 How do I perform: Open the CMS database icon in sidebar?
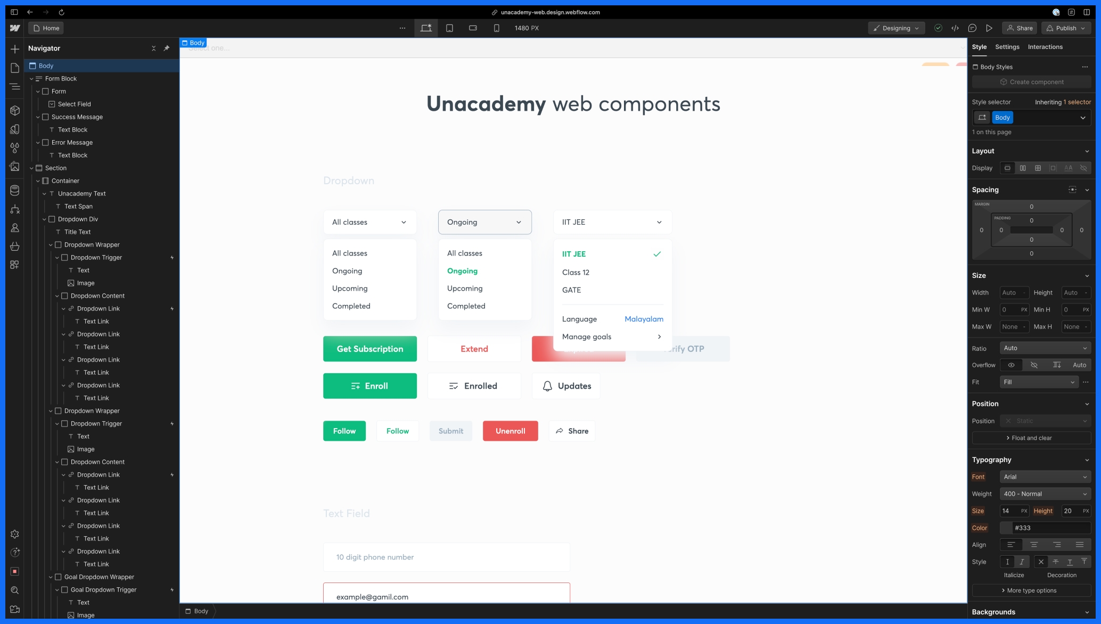pyautogui.click(x=15, y=190)
